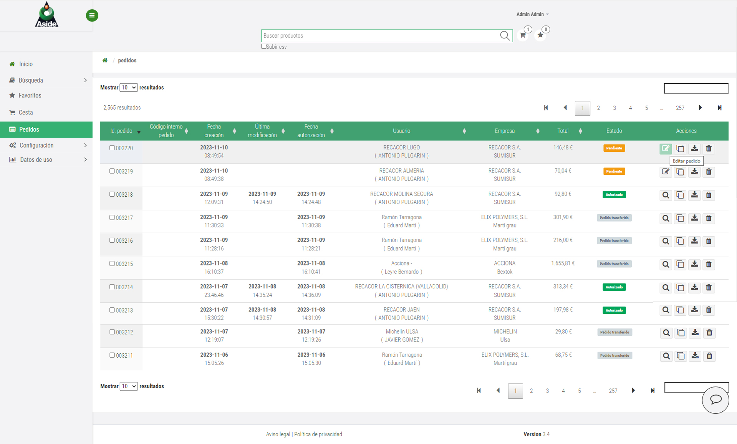The width and height of the screenshot is (737, 444).
Task: Open the shopping cart icon in header
Action: click(x=523, y=35)
